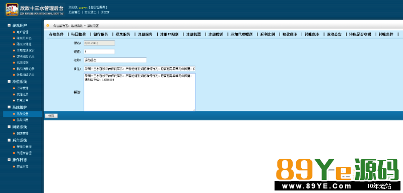Focus the 键值 input field

point(99,51)
